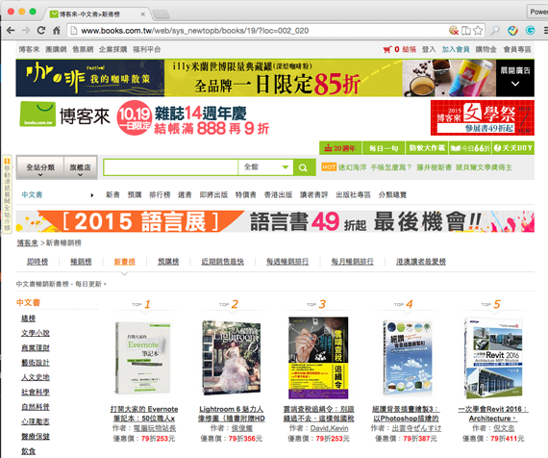Click the colorful checkmark extension icon

click(x=512, y=31)
